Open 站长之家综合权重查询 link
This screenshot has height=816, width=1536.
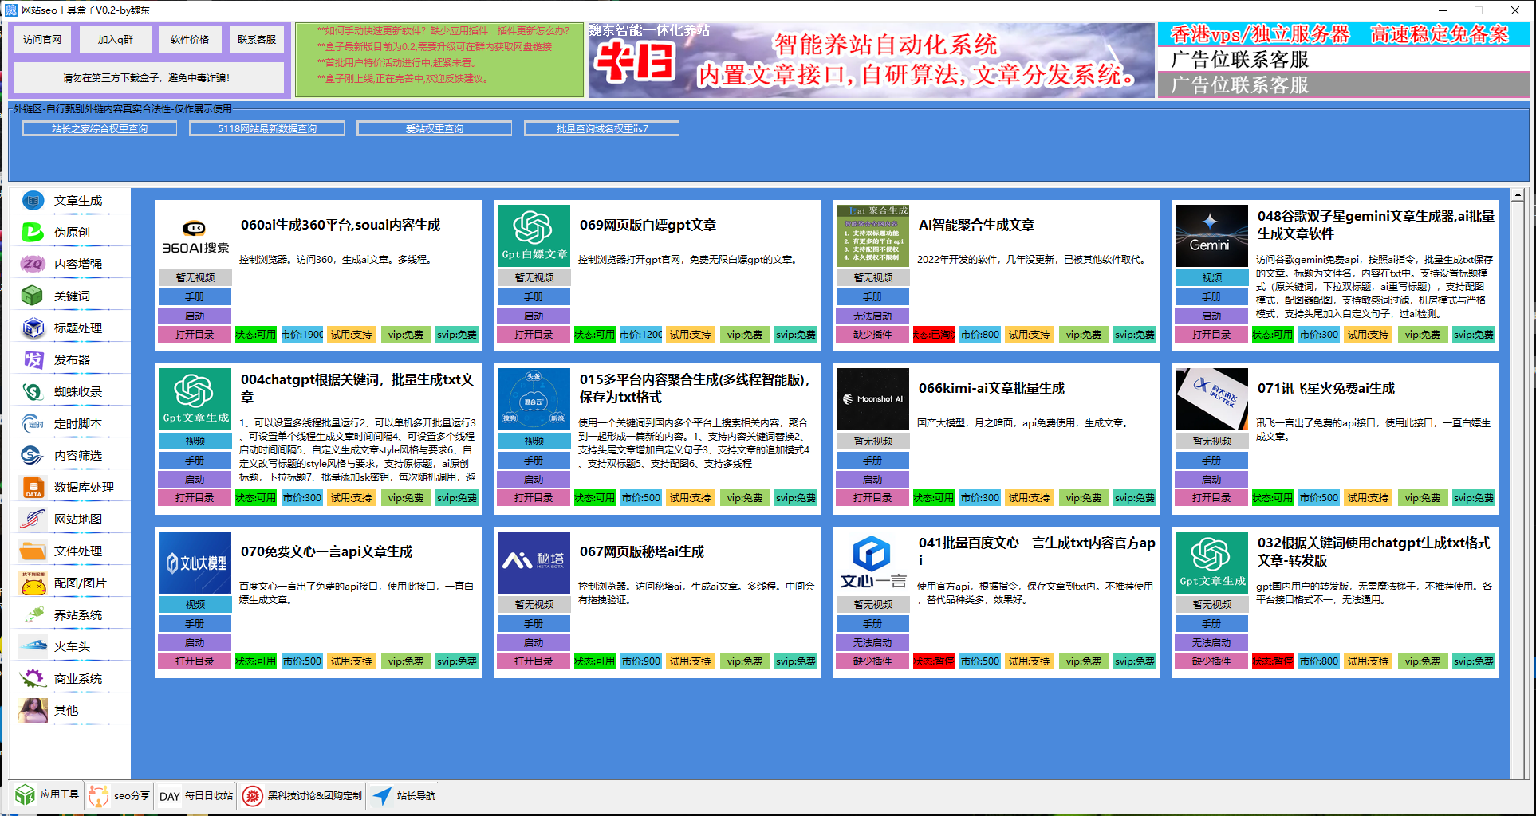point(100,128)
